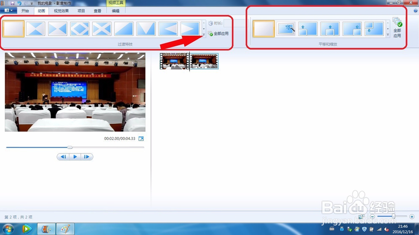The width and height of the screenshot is (419, 235).
Task: Select the blank 'no transition' thumbnail
Action: (14, 29)
